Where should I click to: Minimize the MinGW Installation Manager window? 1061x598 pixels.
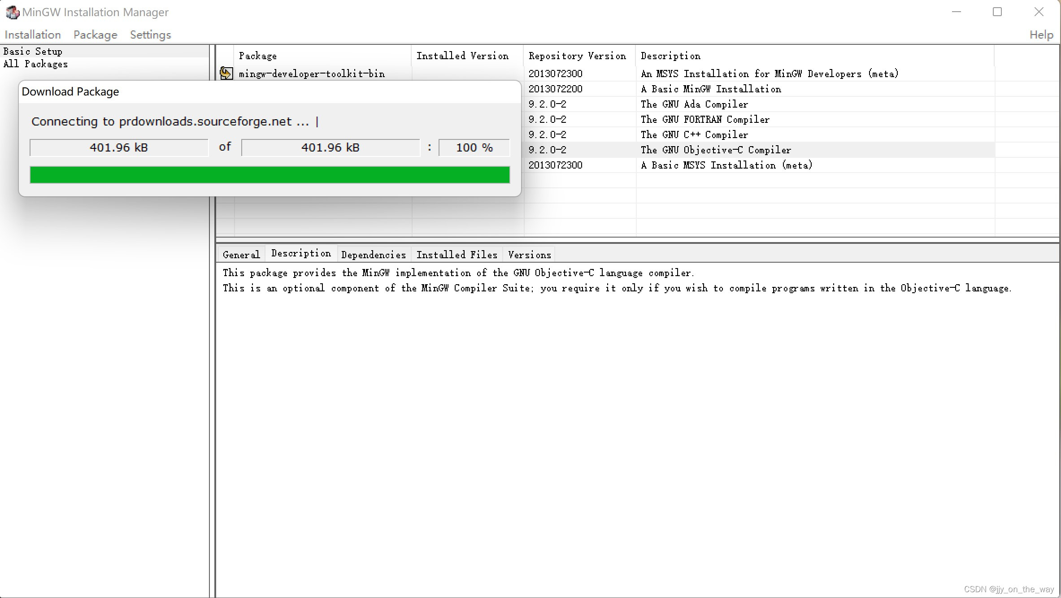956,12
